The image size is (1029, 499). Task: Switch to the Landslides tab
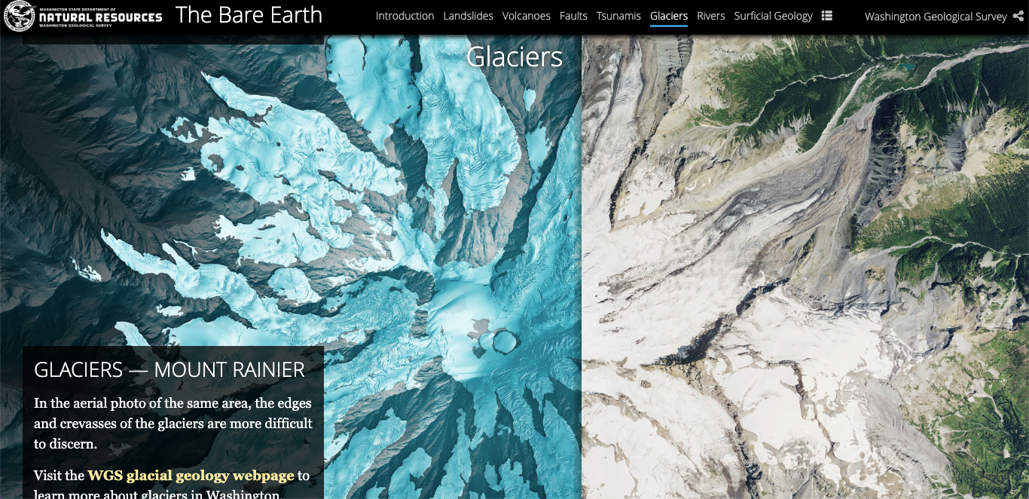469,16
